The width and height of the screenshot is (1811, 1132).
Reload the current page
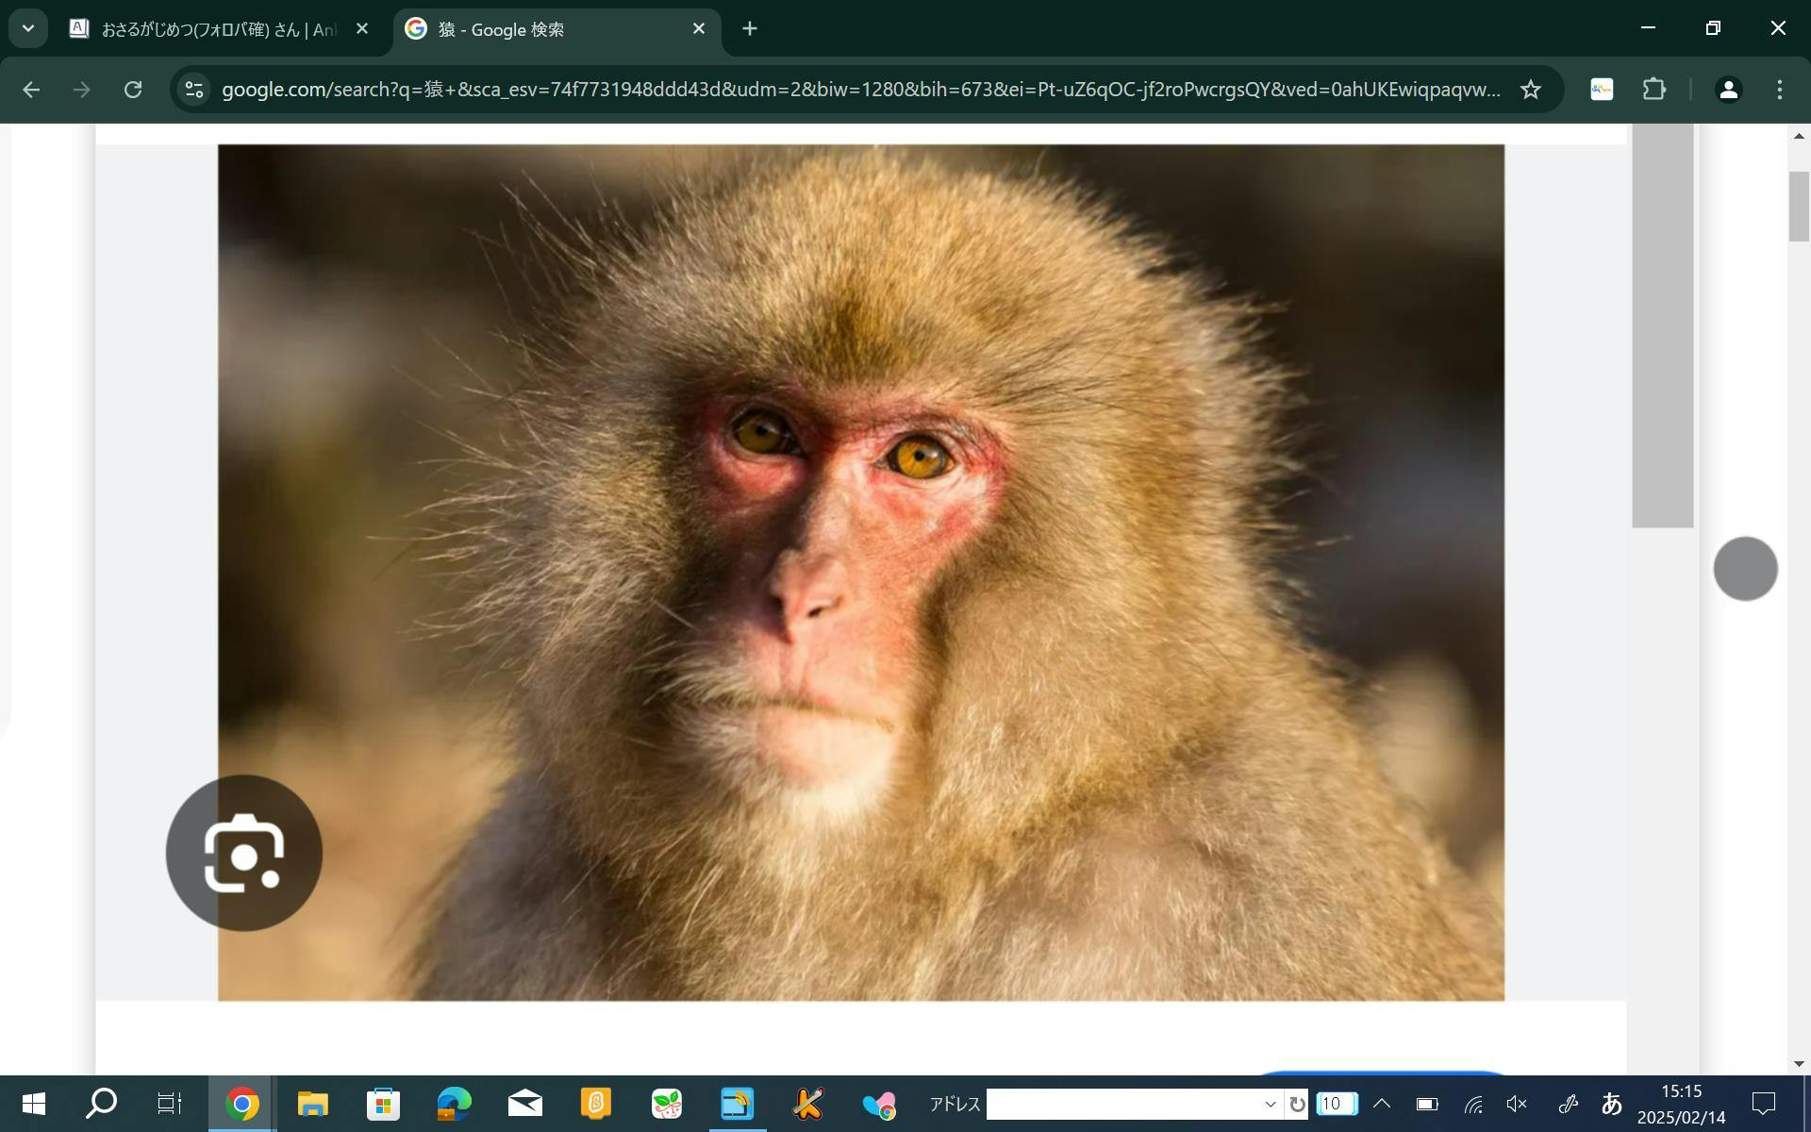[x=133, y=90]
